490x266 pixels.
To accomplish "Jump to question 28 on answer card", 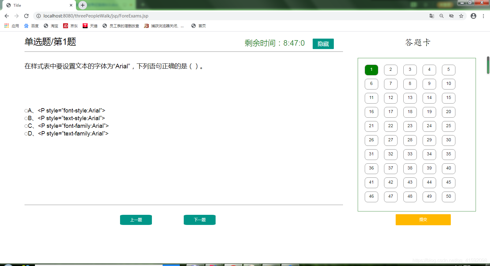I will [410, 140].
